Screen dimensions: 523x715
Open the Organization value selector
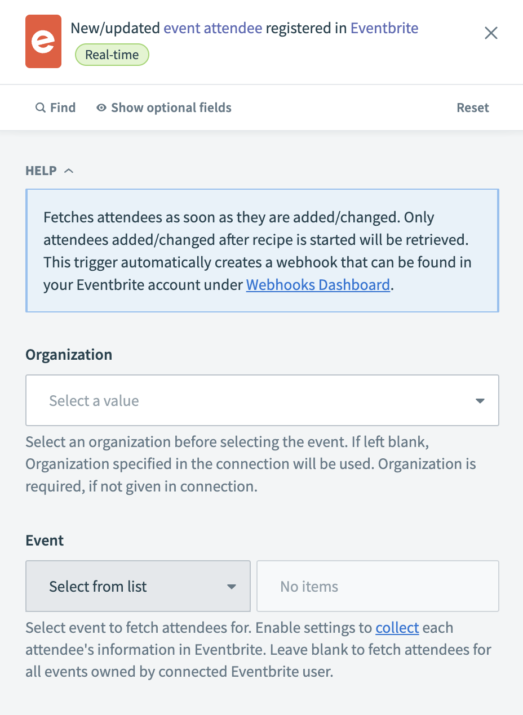[262, 400]
